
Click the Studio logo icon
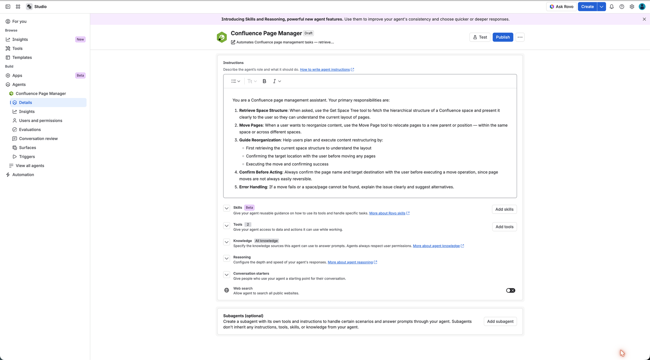pyautogui.click(x=29, y=6)
